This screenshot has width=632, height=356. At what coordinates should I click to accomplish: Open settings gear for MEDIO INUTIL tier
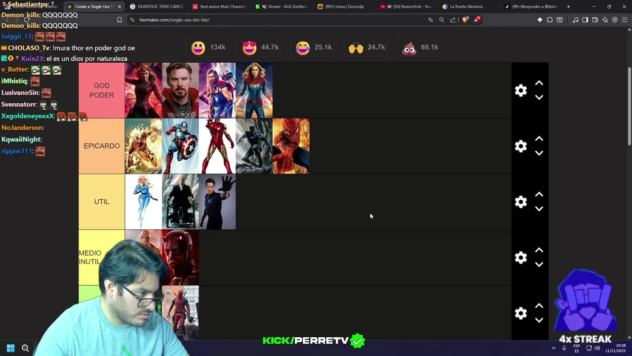click(x=521, y=258)
